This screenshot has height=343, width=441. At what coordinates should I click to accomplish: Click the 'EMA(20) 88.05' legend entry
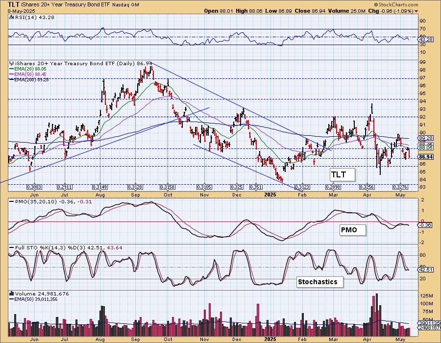pos(30,69)
